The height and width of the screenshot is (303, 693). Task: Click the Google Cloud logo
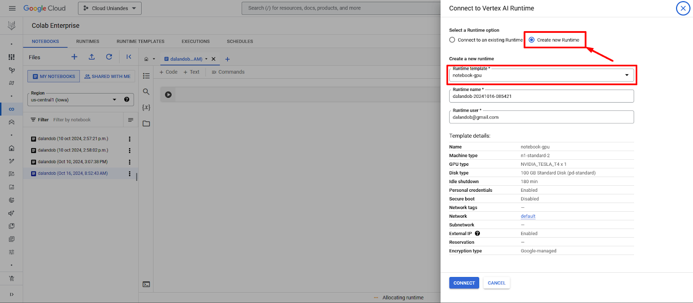click(x=45, y=8)
